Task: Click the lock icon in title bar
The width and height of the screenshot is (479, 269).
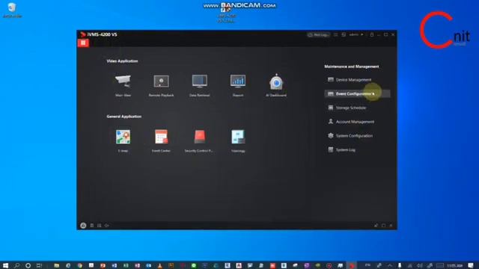Action: (372, 35)
